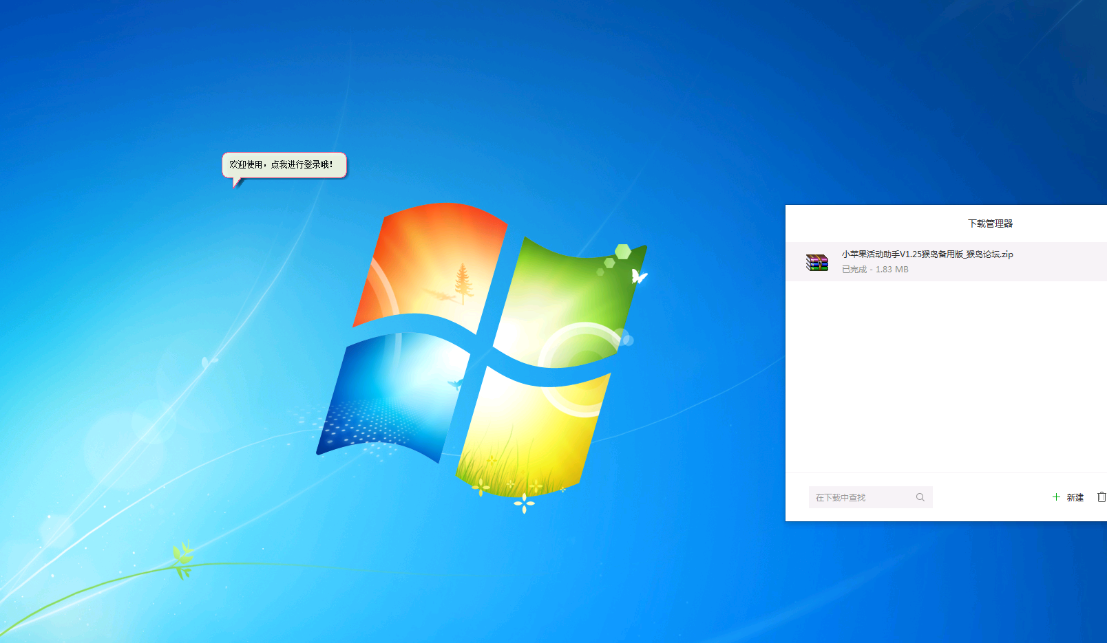Click the trash delete icon
Image resolution: width=1107 pixels, height=643 pixels.
click(x=1101, y=497)
